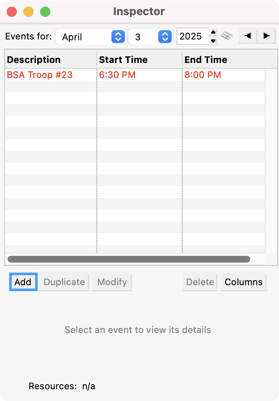Click the horizontal scrollbar of events table
The width and height of the screenshot is (279, 401).
[x=129, y=259]
